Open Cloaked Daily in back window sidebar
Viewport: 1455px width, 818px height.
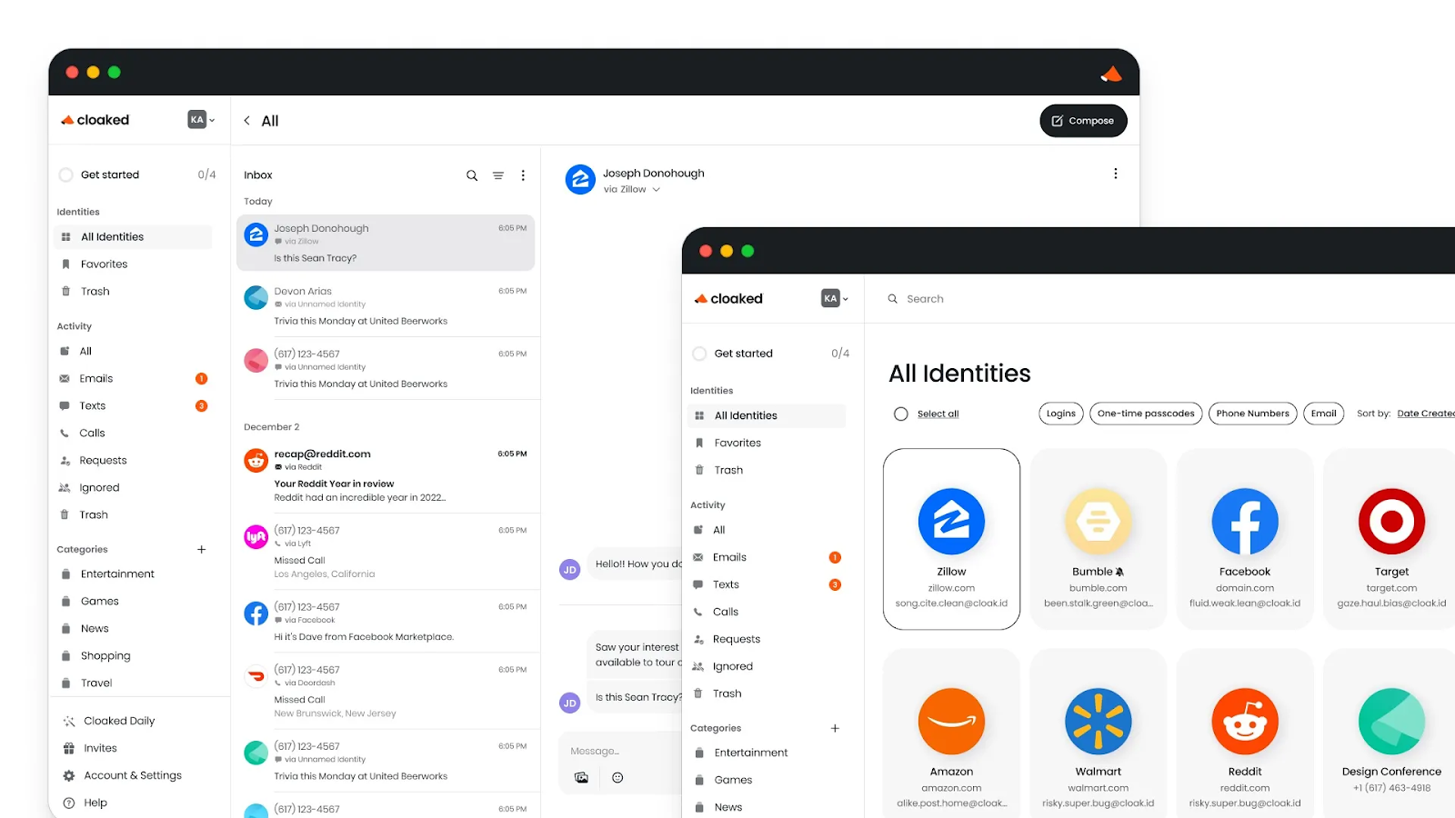[119, 721]
